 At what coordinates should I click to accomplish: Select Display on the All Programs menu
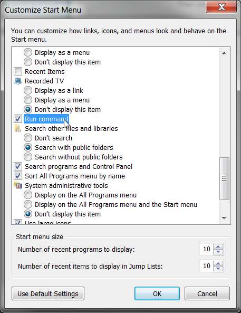[28, 195]
